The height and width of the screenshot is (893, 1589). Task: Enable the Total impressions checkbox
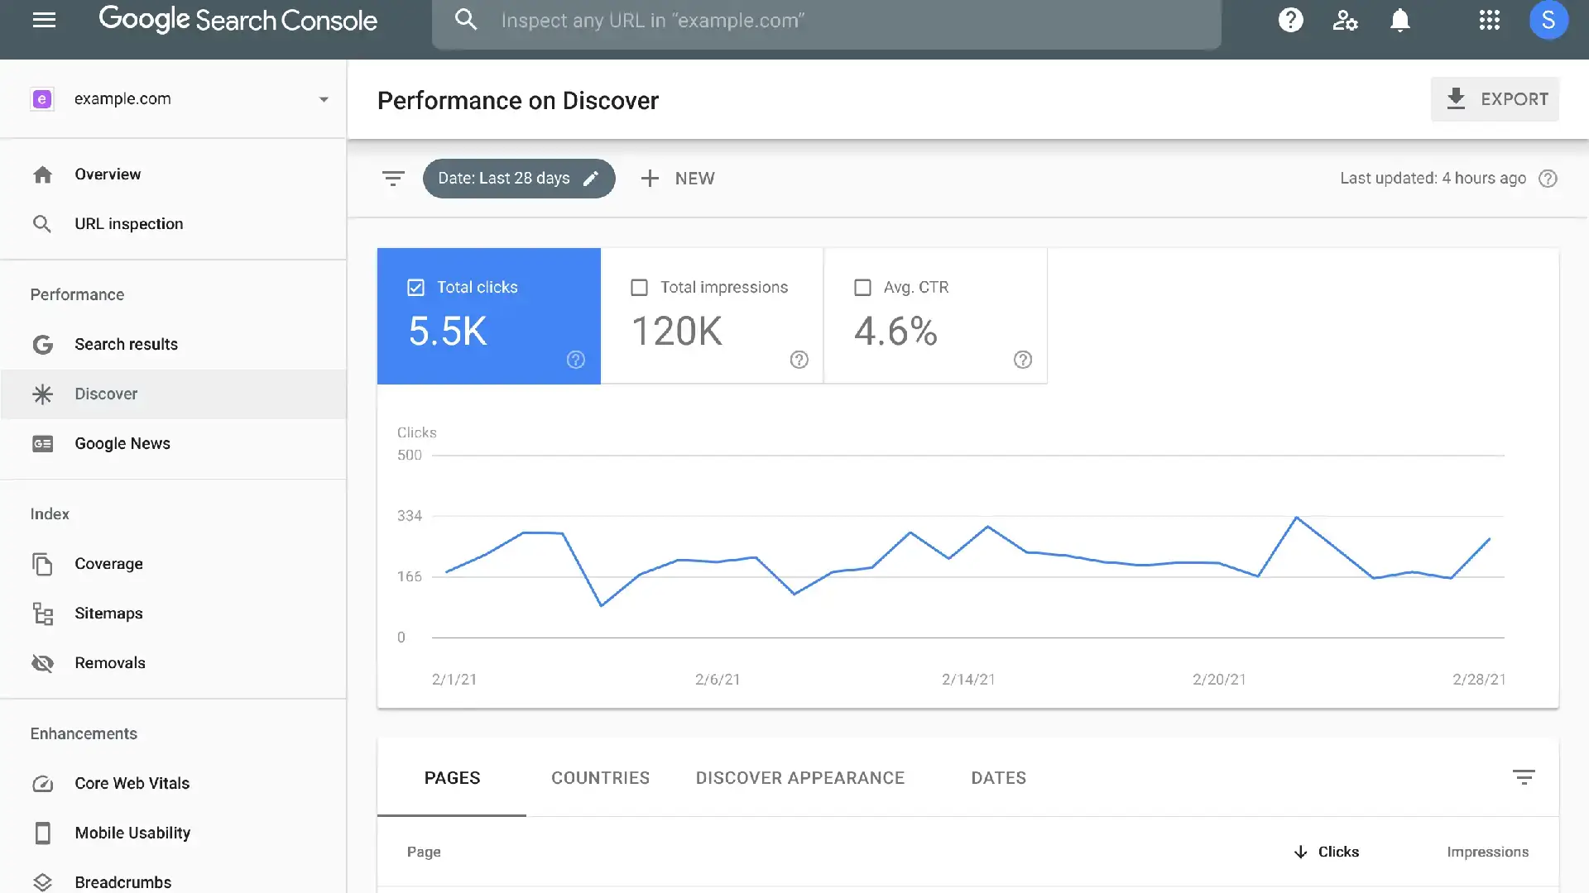coord(639,288)
